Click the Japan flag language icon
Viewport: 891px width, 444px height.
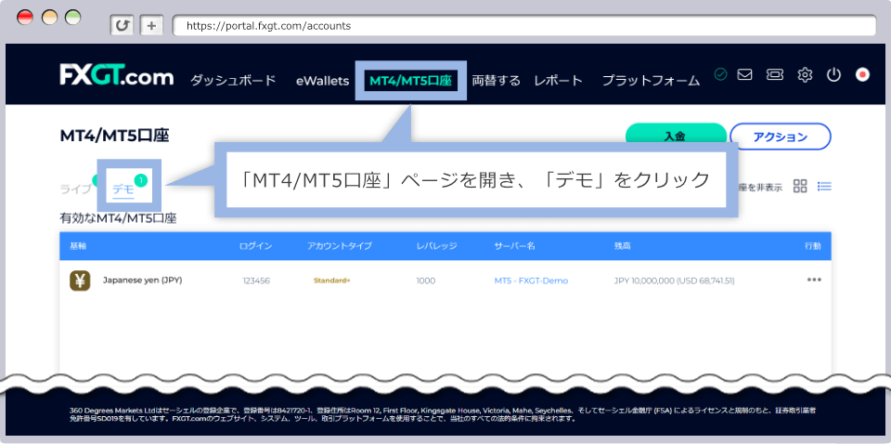(x=862, y=74)
